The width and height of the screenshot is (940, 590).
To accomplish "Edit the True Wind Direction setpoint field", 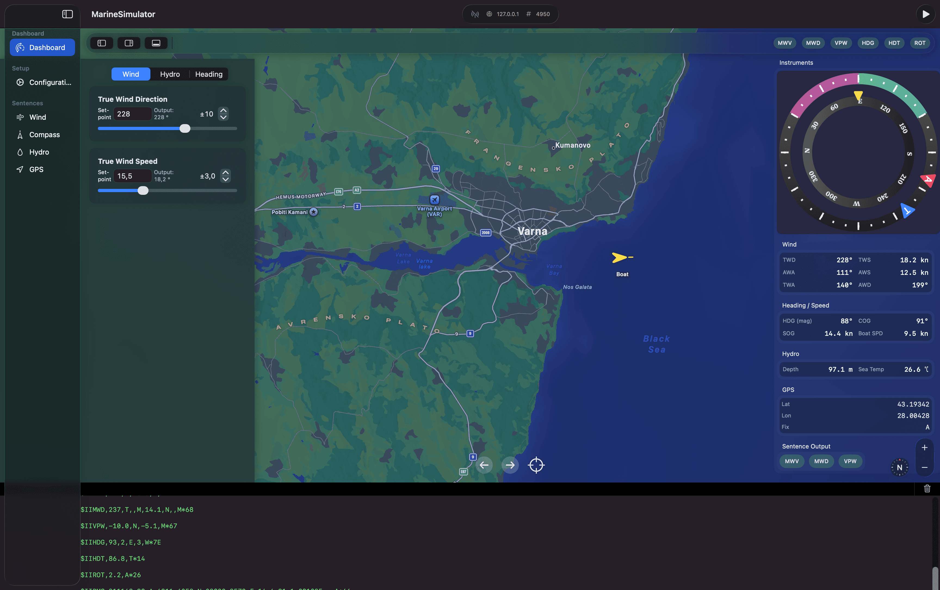I will pos(132,113).
